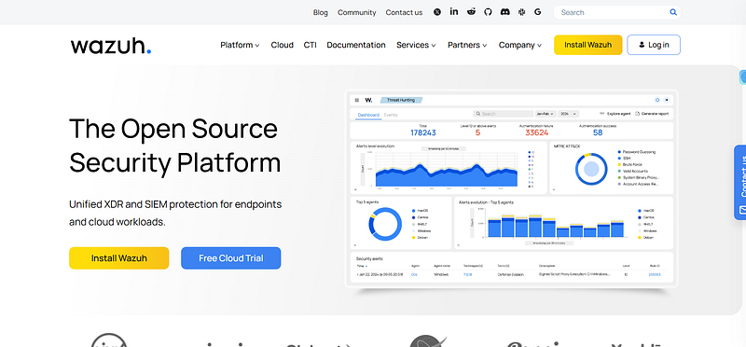
Task: Click the rule ID link in the alerts row
Action: point(655,274)
